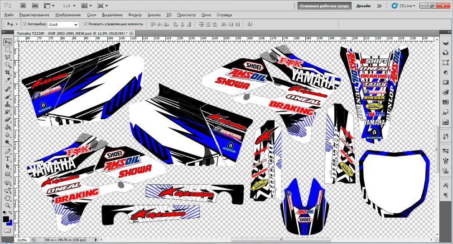
Task: Open the Слои menu
Action: [92, 15]
